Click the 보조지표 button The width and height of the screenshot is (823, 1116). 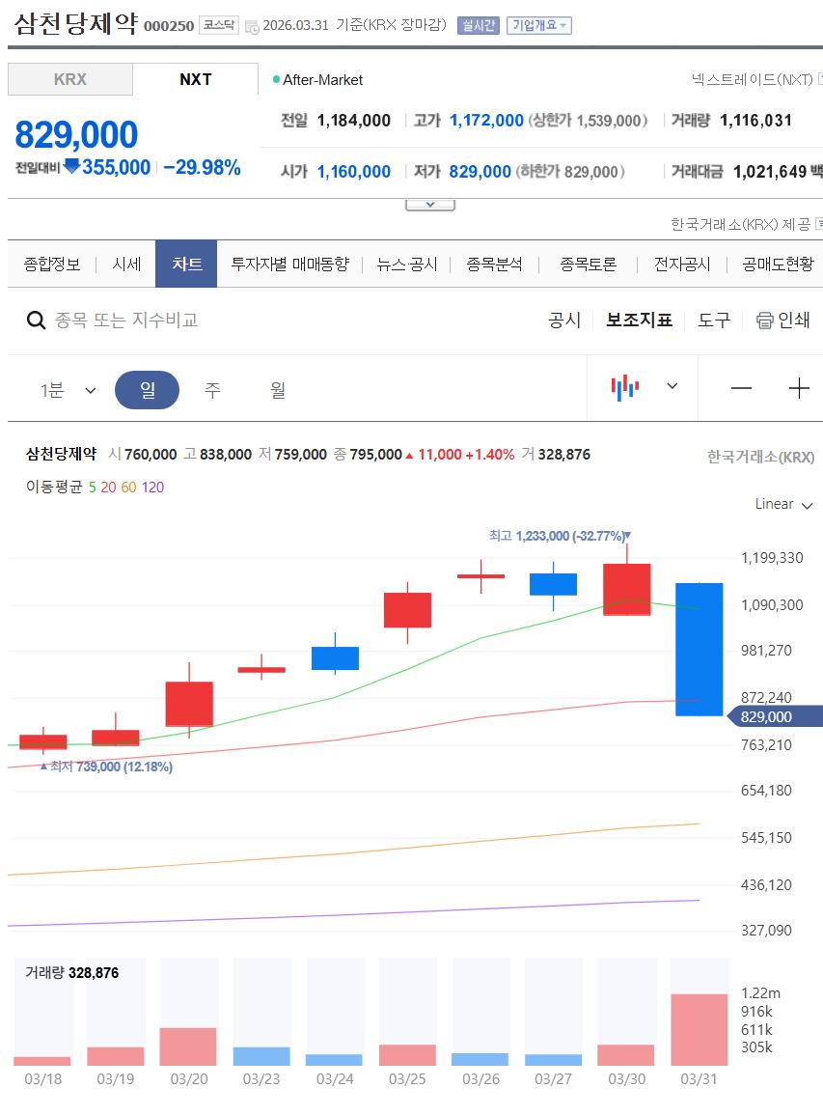click(639, 321)
